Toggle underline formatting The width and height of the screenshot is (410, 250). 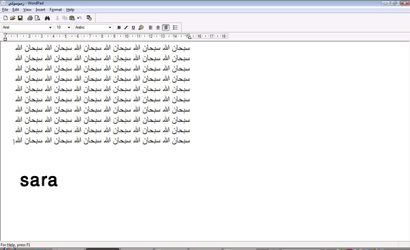(133, 27)
